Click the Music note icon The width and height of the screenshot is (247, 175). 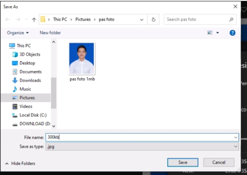pyautogui.click(x=15, y=89)
